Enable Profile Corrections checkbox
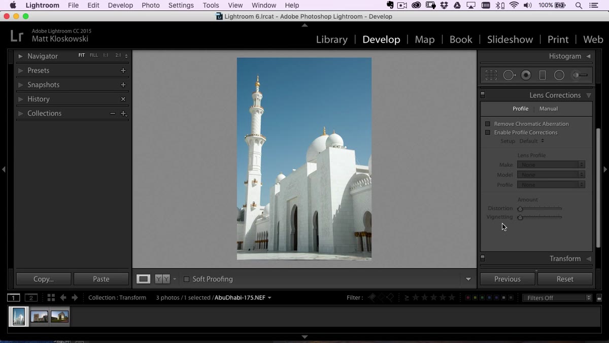 point(488,132)
